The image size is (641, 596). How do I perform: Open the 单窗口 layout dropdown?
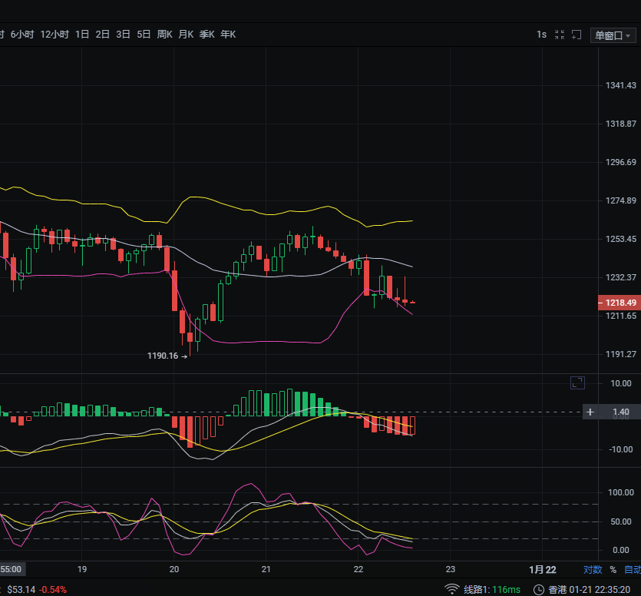tap(613, 35)
